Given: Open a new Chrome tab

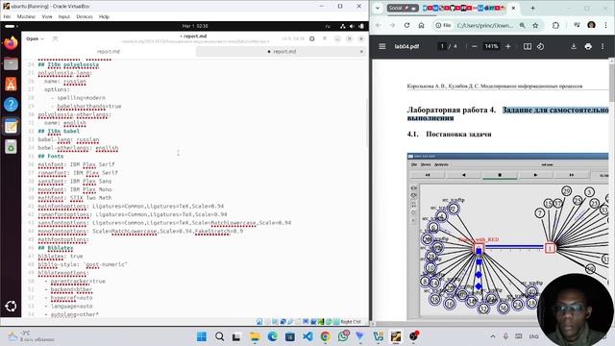Looking at the screenshot, I should point(532,8).
